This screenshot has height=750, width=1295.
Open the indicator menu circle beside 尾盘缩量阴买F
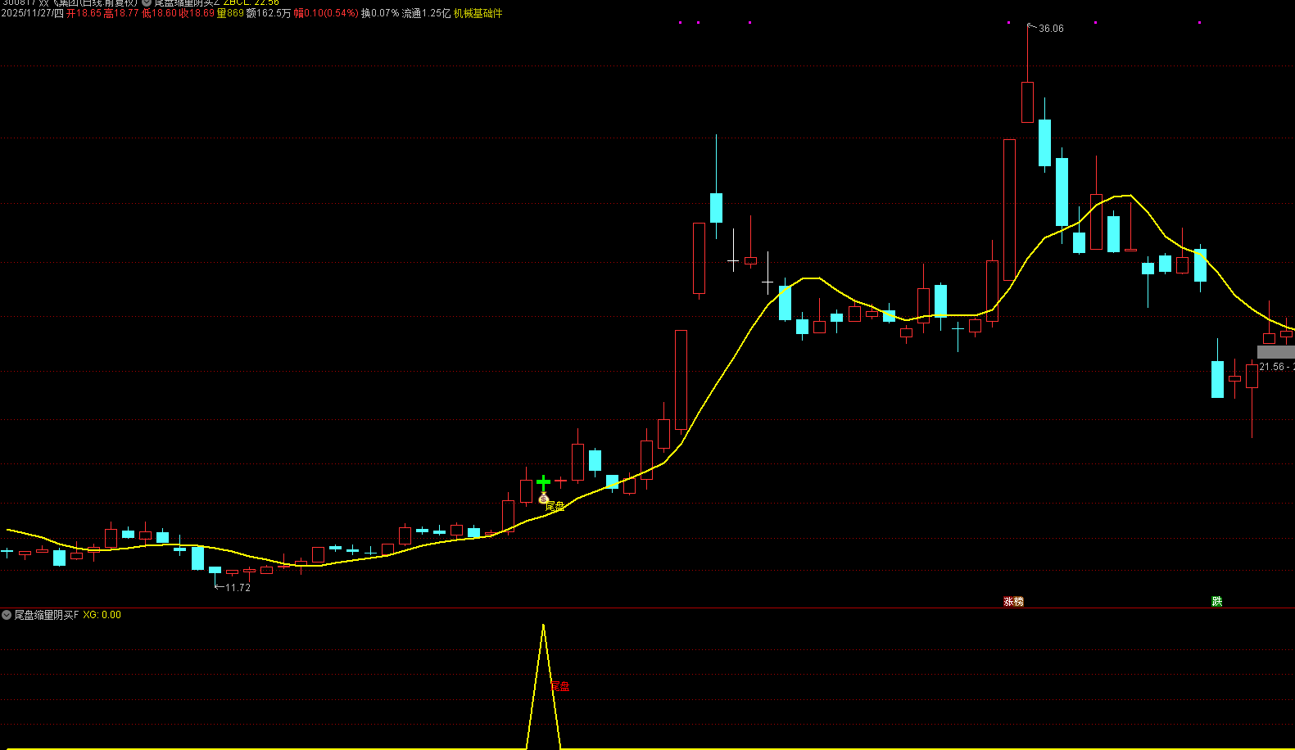(7, 615)
